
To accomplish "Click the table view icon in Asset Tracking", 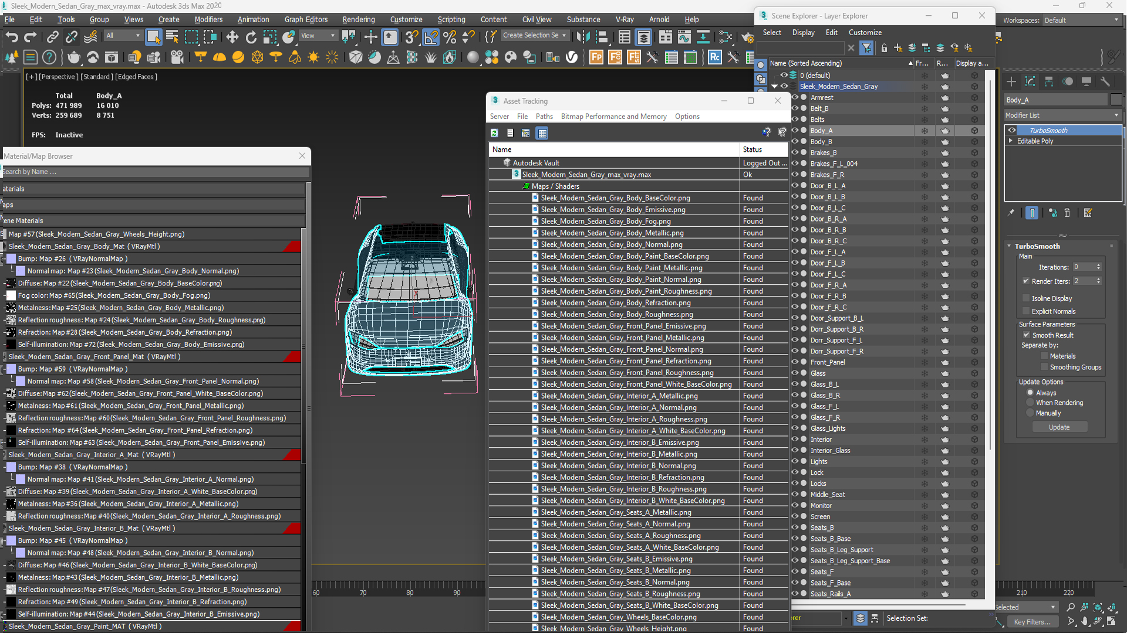I will pos(542,133).
